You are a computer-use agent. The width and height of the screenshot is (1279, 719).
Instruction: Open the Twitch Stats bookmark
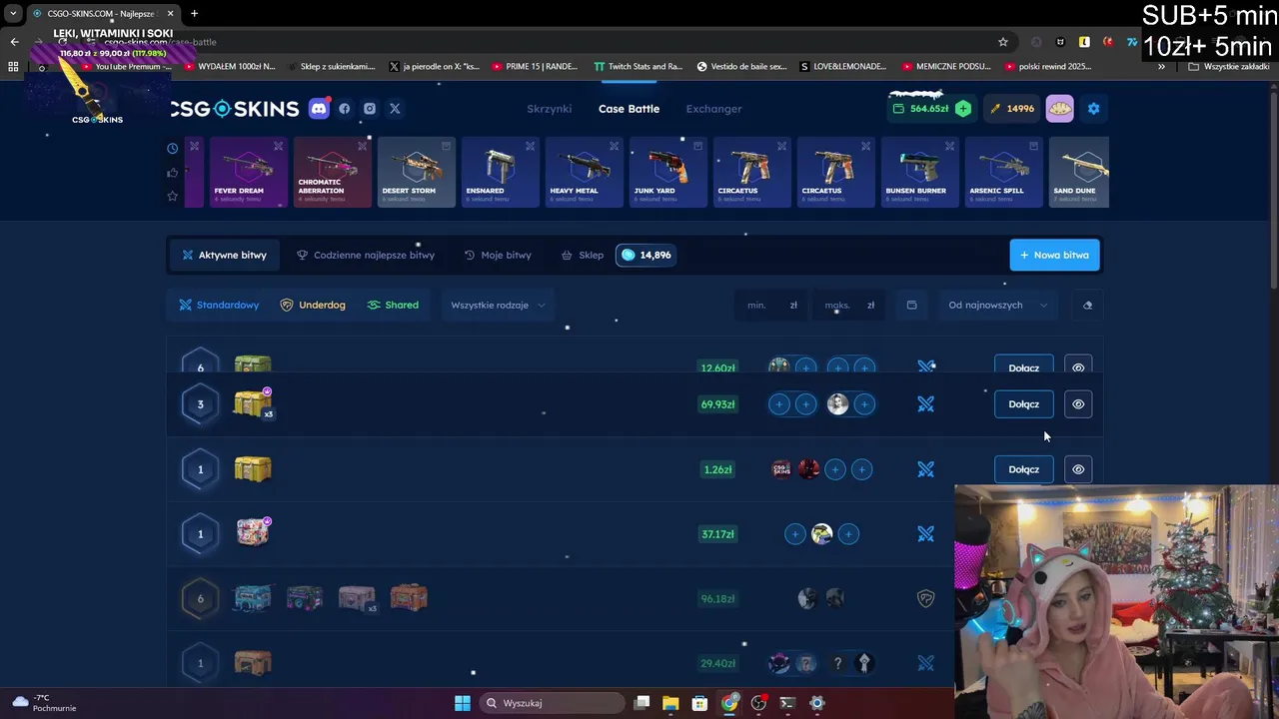click(638, 67)
